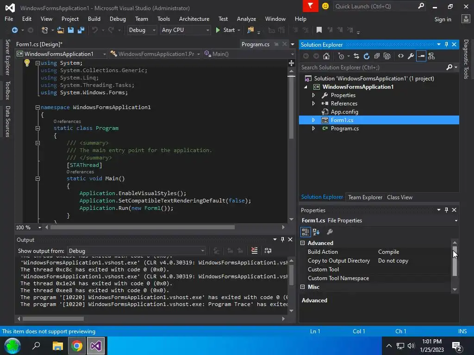Open the Debug configuration dropdown
This screenshot has width=474, height=355.
pyautogui.click(x=142, y=30)
